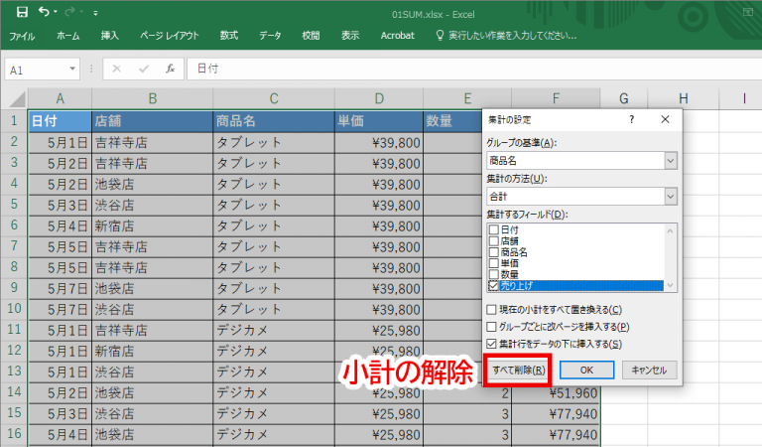Screen dimensions: 762x447
Task: Click 新宿店 cell in row 12
Action: 152,352
